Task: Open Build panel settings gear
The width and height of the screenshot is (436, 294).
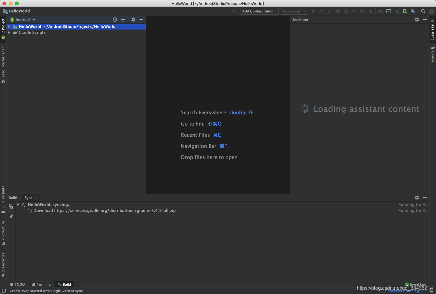Action: coord(417,198)
